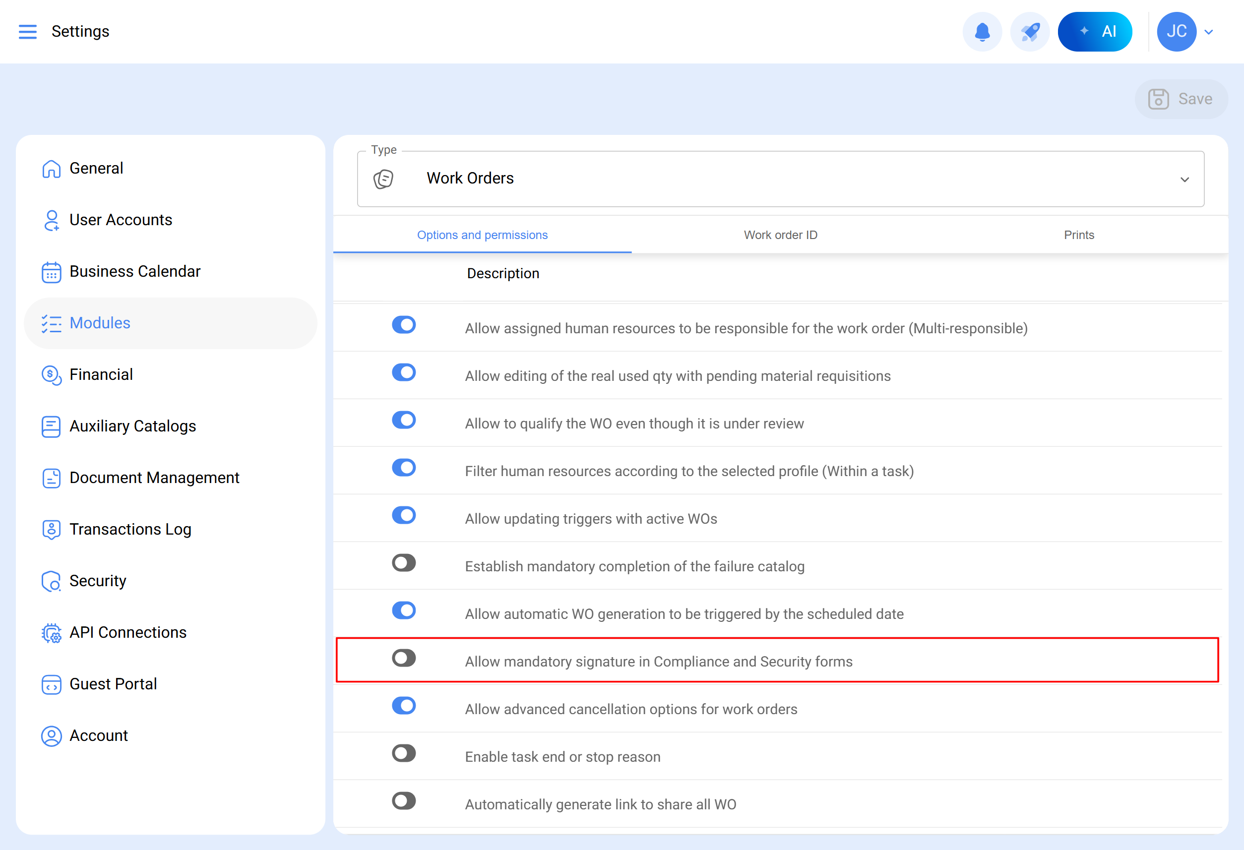
Task: Click the hamburger menu icon
Action: (28, 32)
